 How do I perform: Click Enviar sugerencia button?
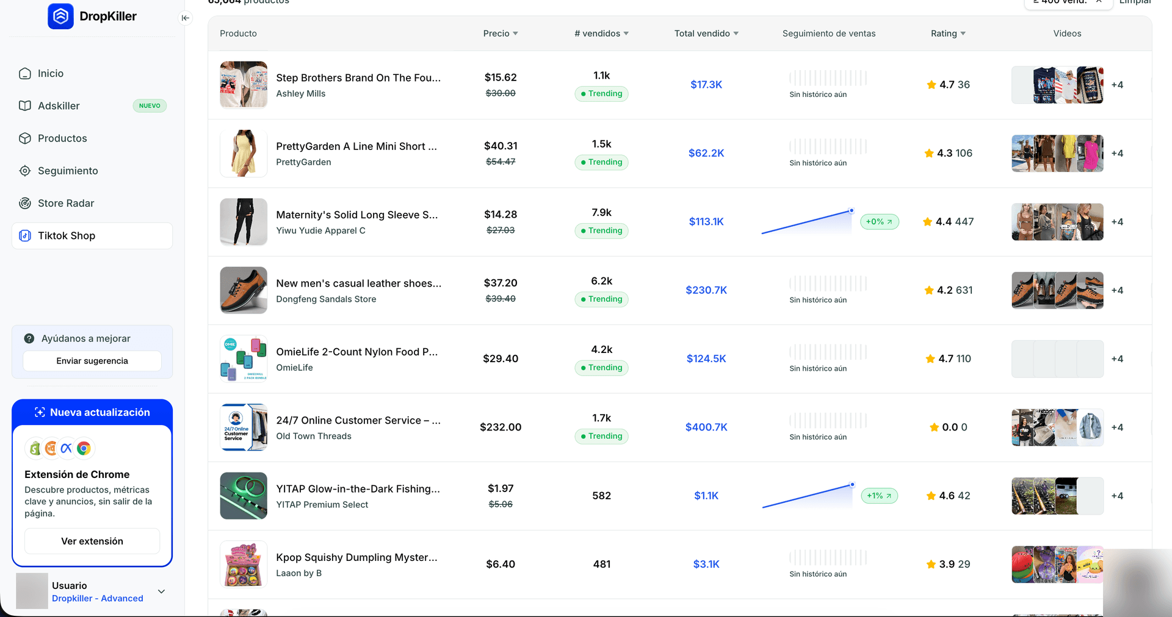92,361
